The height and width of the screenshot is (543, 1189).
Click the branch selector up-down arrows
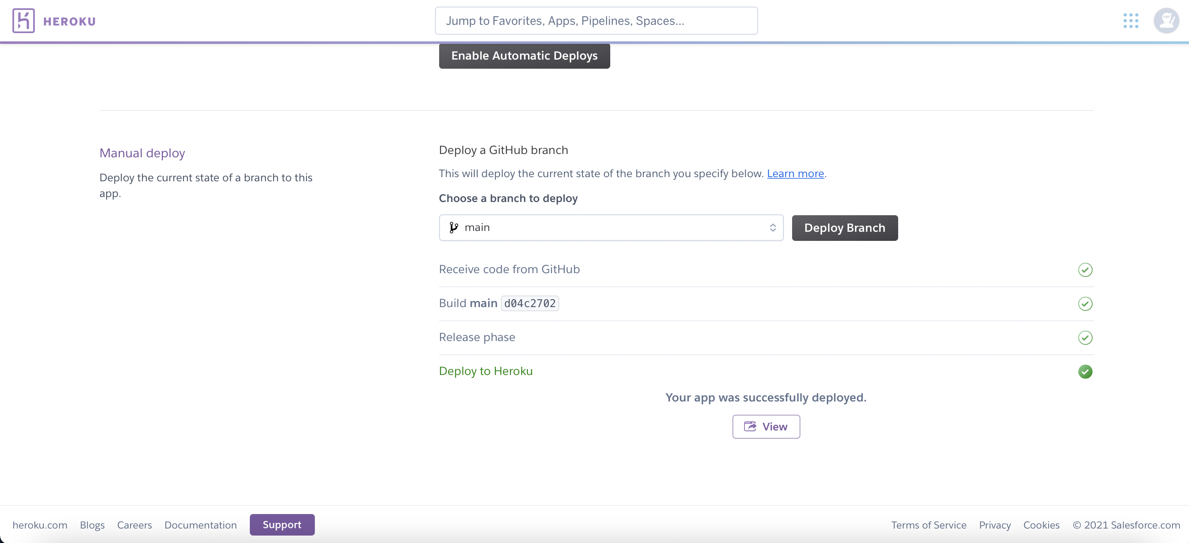click(773, 227)
